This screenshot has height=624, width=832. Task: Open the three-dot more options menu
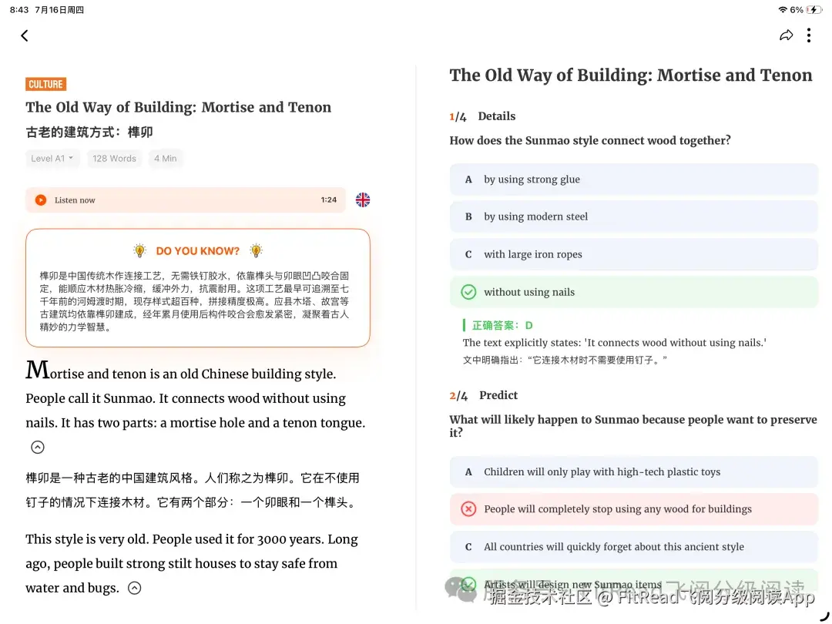point(809,35)
